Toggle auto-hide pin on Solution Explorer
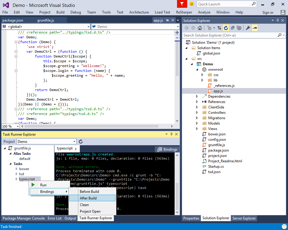Viewport: 288px width, 230px height. [x=277, y=20]
